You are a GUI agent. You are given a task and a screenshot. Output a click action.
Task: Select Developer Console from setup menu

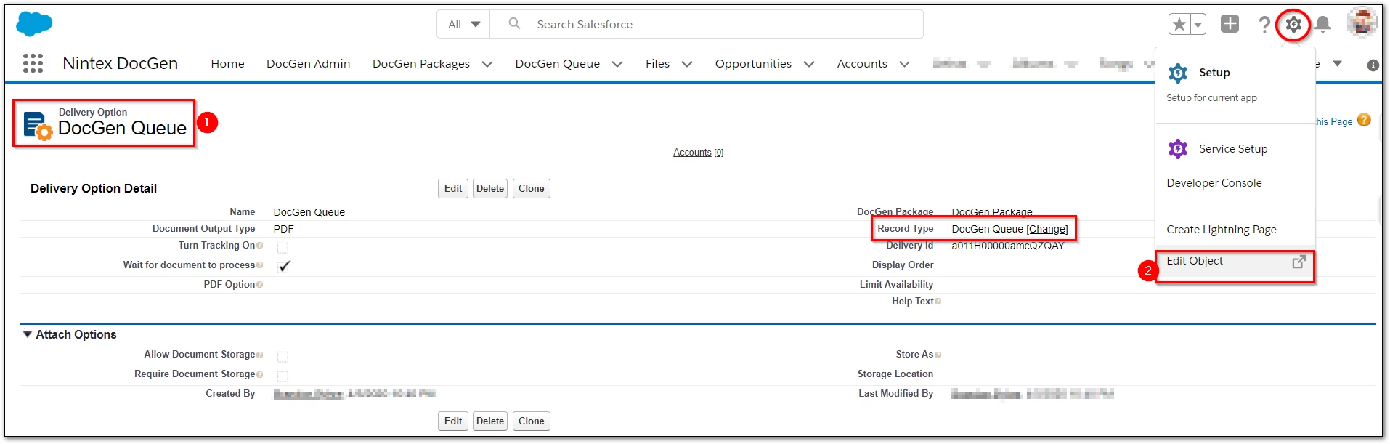1214,183
